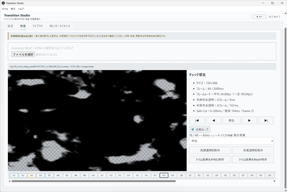The image size is (287, 192).
Task: Open the ヘルプ menu
Action: tap(21, 9)
